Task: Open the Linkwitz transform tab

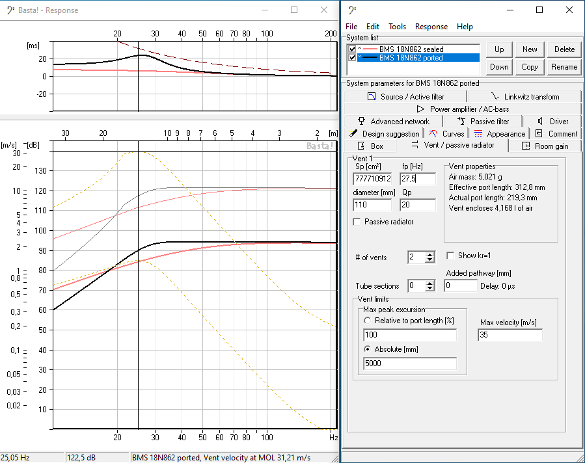Action: [x=524, y=96]
